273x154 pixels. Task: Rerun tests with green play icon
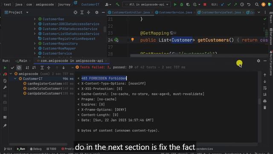point(5,68)
